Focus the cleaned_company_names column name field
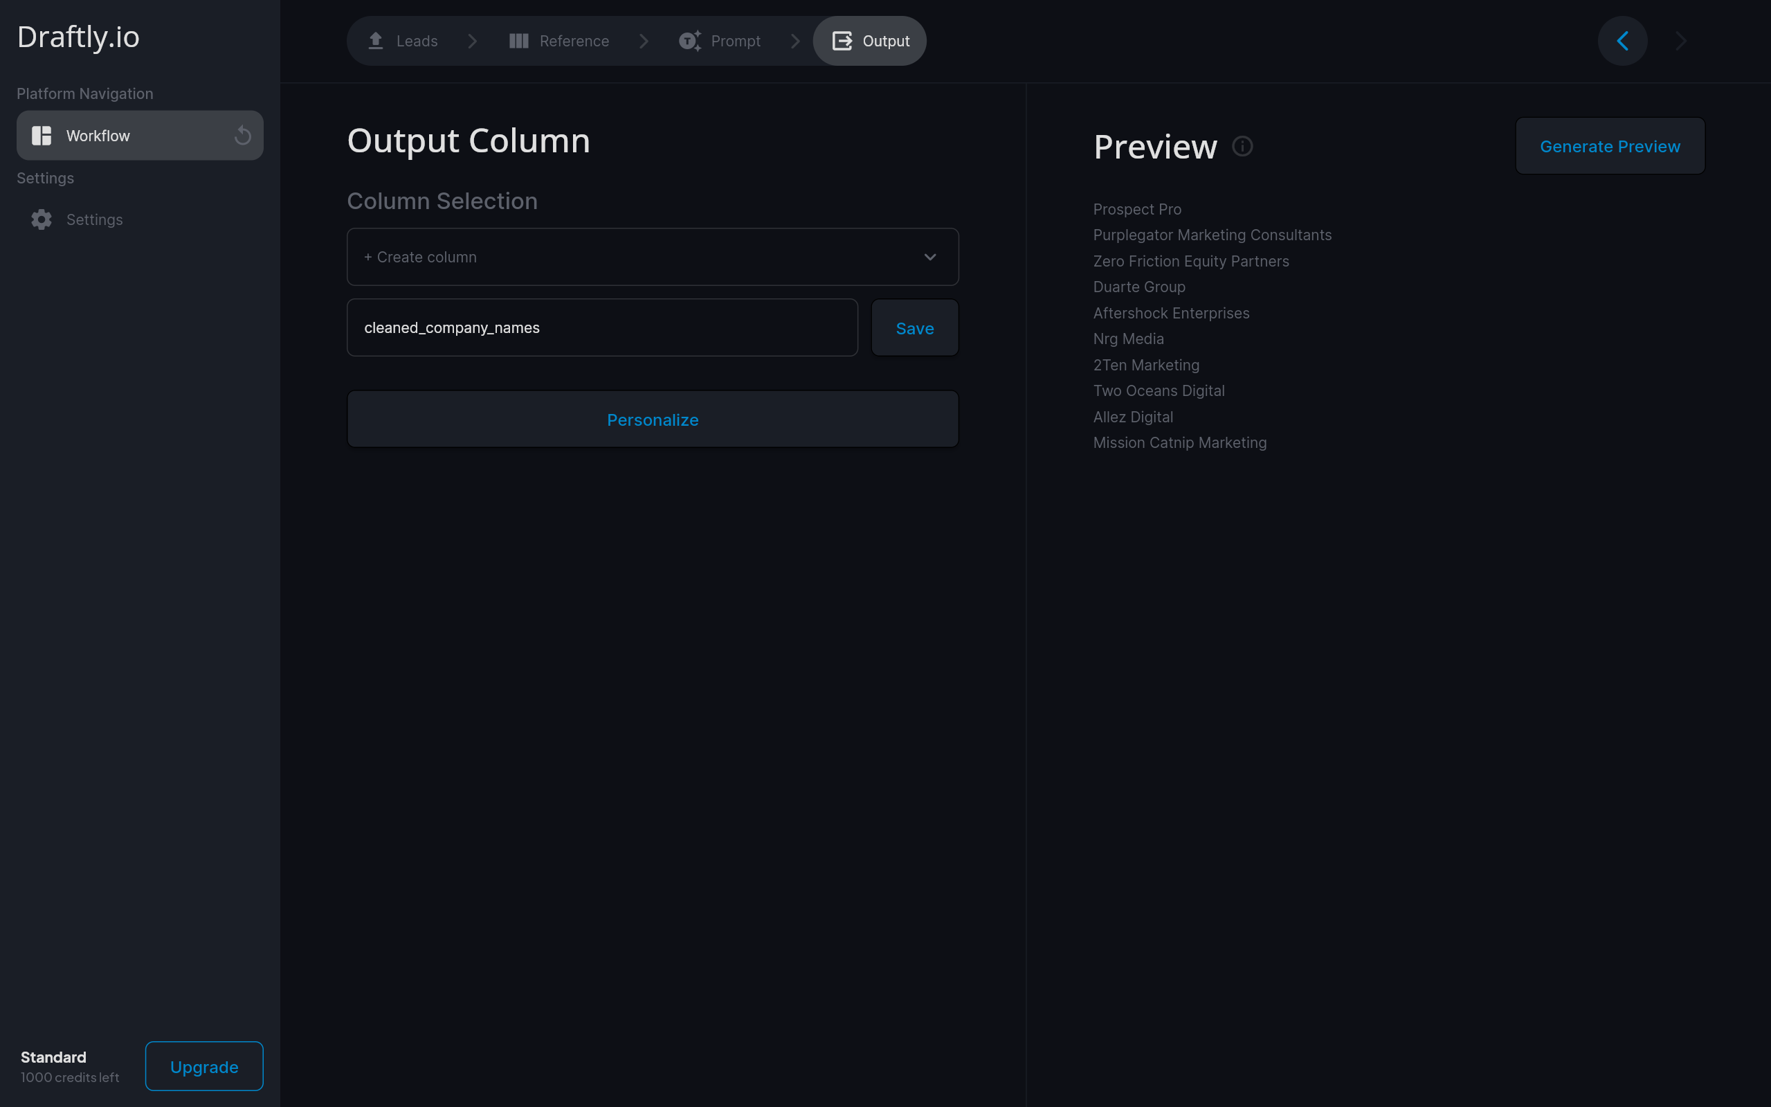The image size is (1771, 1107). (601, 328)
